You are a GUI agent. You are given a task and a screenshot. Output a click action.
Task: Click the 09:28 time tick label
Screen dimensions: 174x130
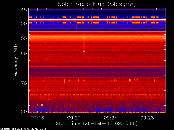(147, 118)
